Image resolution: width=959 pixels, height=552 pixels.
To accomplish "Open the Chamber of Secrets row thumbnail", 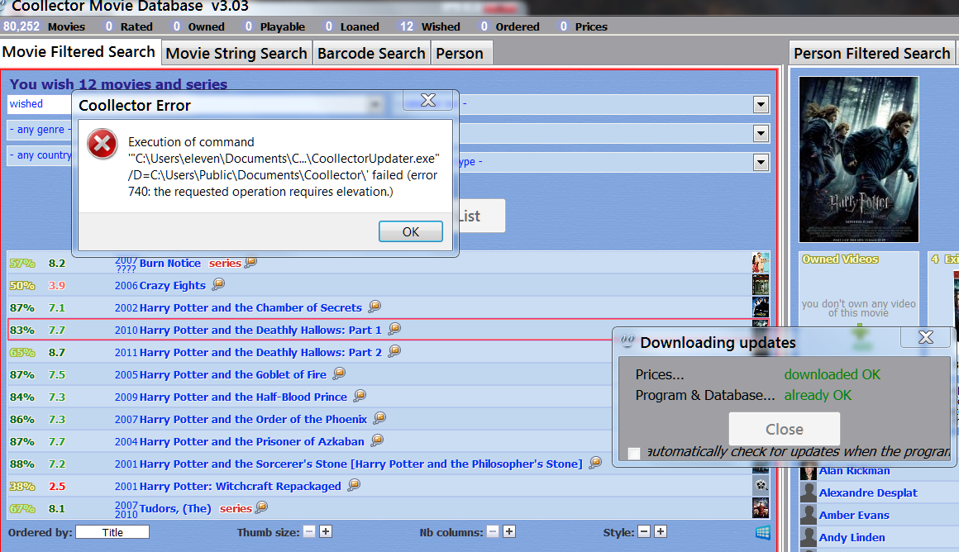I will click(761, 307).
